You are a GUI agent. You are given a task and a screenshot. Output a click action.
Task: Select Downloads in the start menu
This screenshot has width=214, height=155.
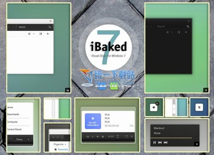pyautogui.click(x=13, y=114)
